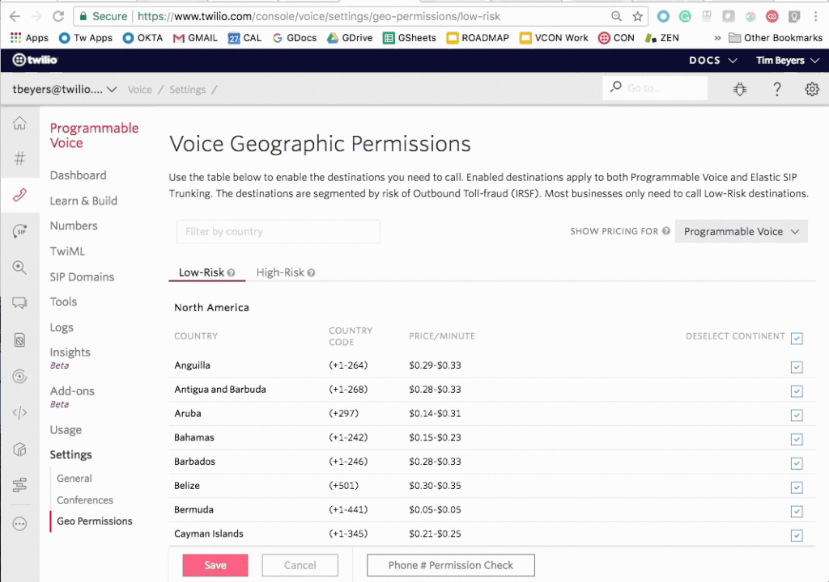
Task: Open the Apps bookmarks shortcut
Action: tap(30, 38)
